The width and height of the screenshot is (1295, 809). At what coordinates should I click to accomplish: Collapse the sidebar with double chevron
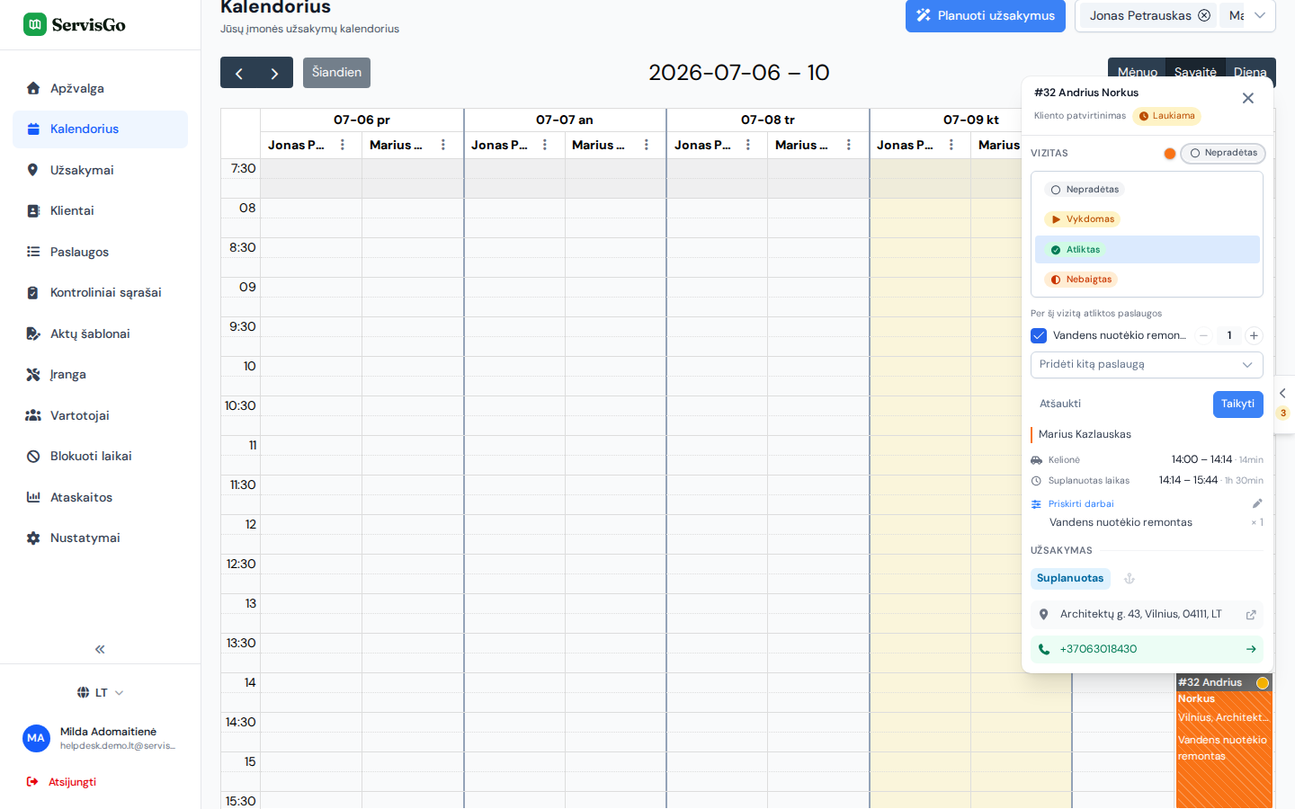click(100, 649)
